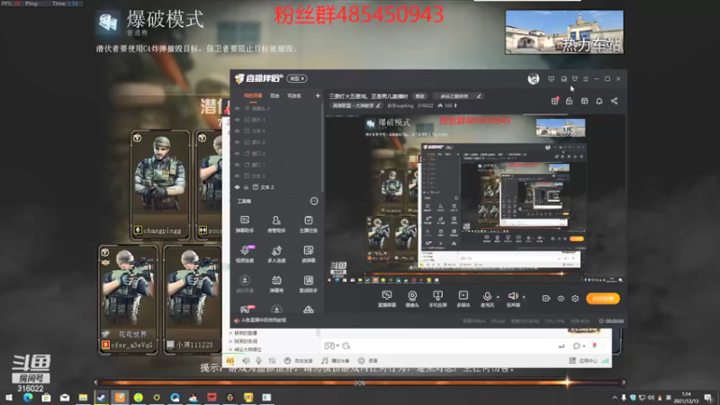Expand microphone options arrow
Image resolution: width=720 pixels, height=405 pixels.
tap(498, 297)
